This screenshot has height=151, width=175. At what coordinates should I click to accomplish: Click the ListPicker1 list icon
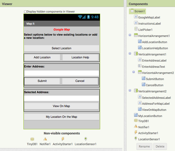pos(136,29)
